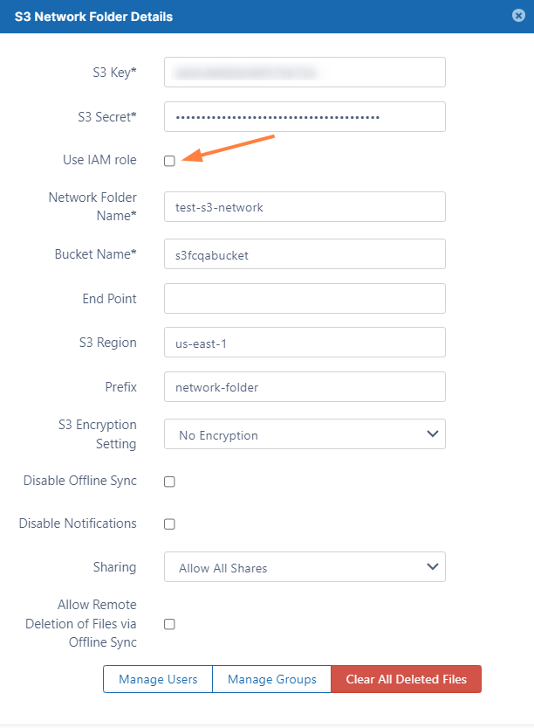
Task: Click the Prefix input field
Action: point(305,387)
